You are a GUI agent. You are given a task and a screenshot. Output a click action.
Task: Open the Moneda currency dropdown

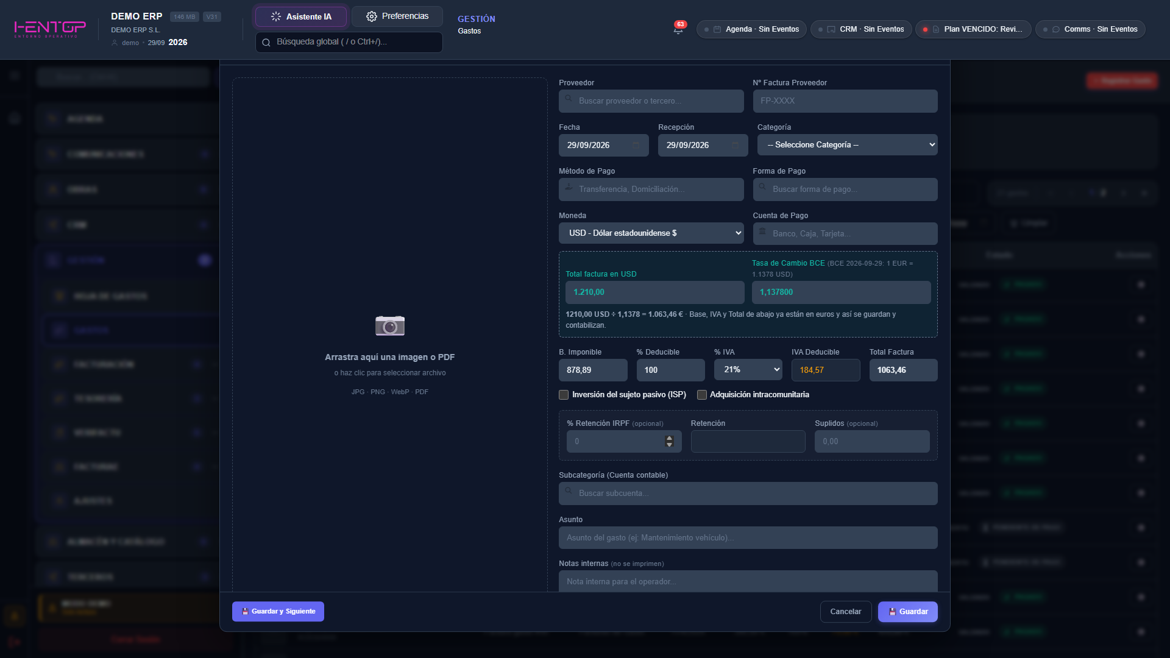coord(651,233)
